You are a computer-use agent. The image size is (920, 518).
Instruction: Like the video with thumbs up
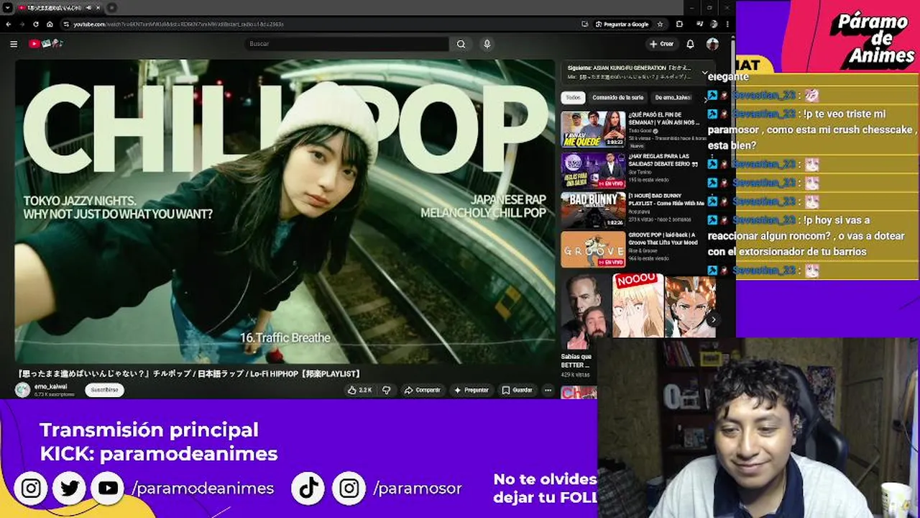point(359,390)
